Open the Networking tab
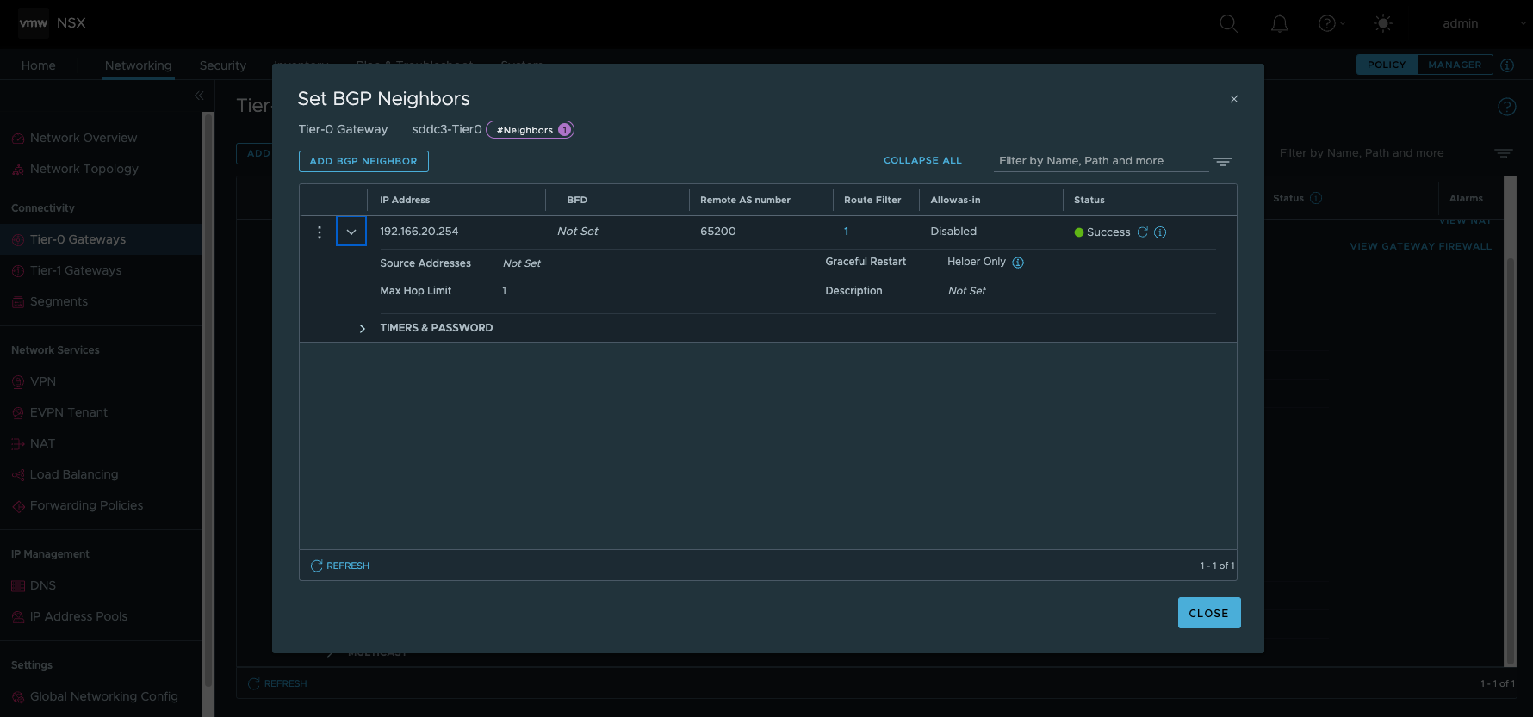The height and width of the screenshot is (717, 1533). point(139,65)
